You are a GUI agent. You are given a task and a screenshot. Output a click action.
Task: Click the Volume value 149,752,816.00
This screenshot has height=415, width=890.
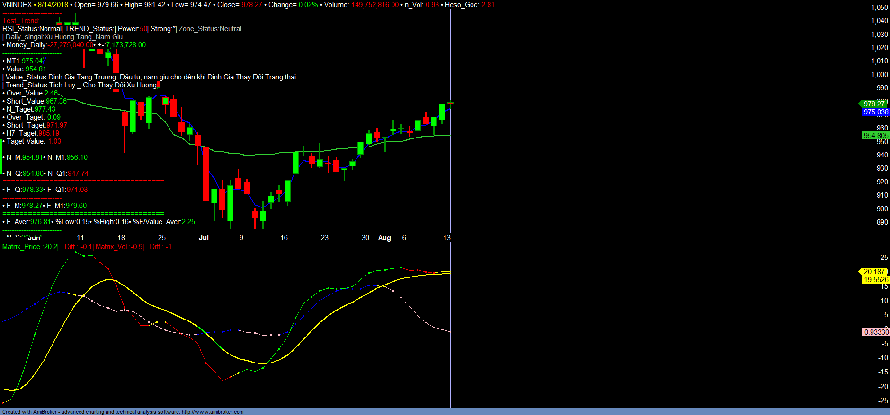tap(374, 5)
